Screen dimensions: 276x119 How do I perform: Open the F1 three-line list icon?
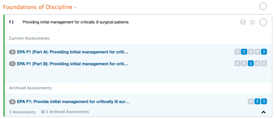click(252, 22)
